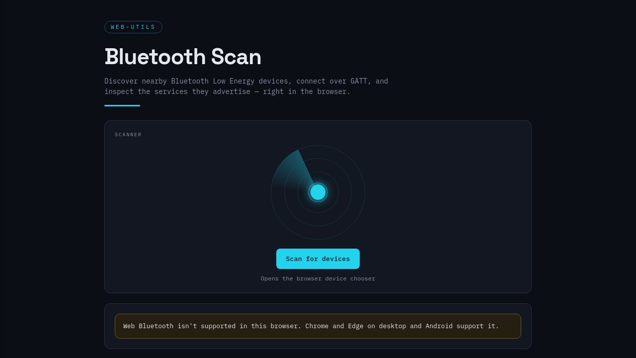The height and width of the screenshot is (358, 636).
Task: Click the Scan for devices button
Action: (x=318, y=259)
